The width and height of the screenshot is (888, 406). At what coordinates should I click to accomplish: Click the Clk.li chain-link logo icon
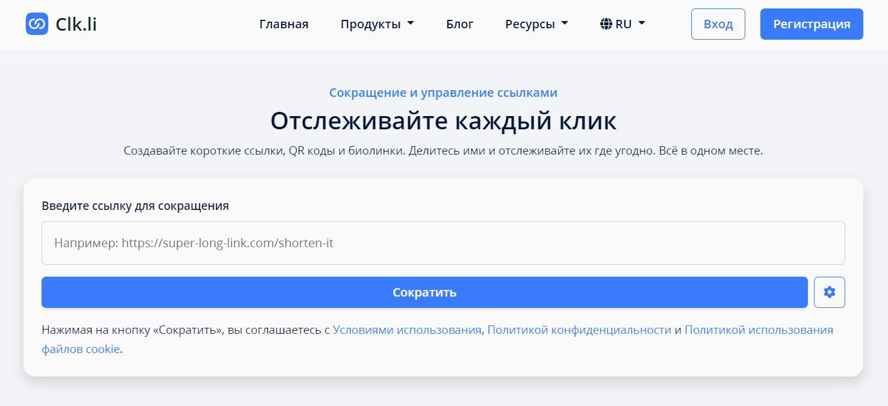coord(37,24)
